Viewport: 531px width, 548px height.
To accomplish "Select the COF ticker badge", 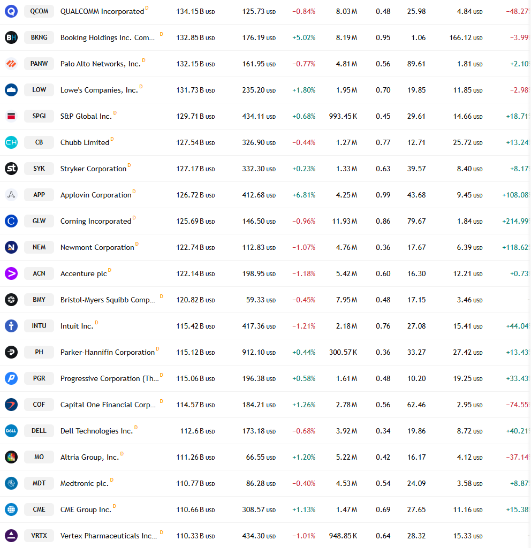I will (x=39, y=405).
